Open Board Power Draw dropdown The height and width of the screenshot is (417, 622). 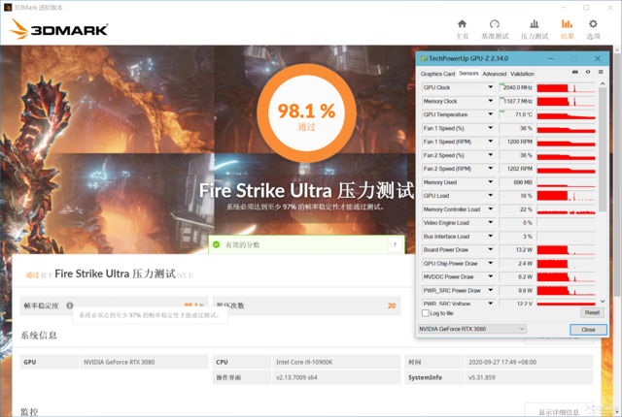pos(491,249)
